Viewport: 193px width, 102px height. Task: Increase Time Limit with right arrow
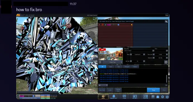pyautogui.click(x=167, y=54)
